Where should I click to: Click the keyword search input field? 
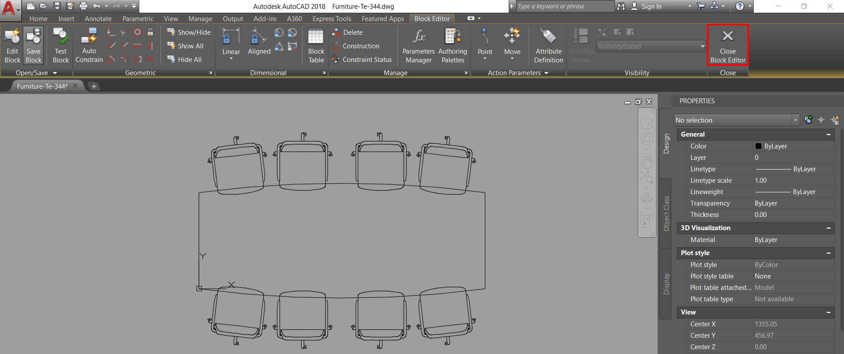coord(564,6)
